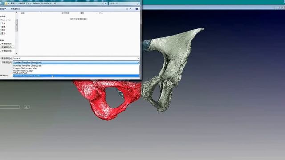Click the navigation pane scroll down arrow
Image resolution: width=285 pixels, height=160 pixels.
pyautogui.click(x=17, y=53)
